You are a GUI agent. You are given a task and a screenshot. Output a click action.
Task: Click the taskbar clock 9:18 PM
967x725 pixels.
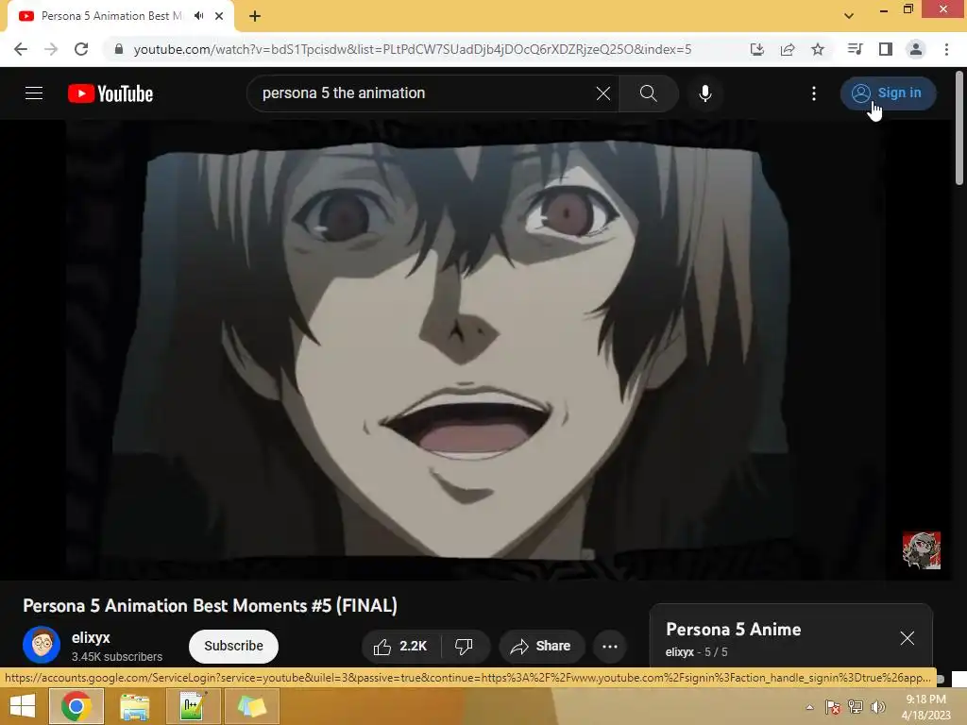click(x=925, y=707)
